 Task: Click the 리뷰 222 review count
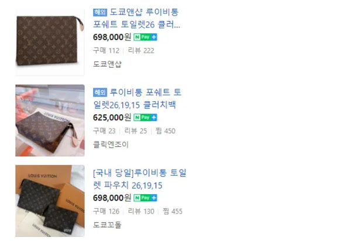click(x=141, y=50)
